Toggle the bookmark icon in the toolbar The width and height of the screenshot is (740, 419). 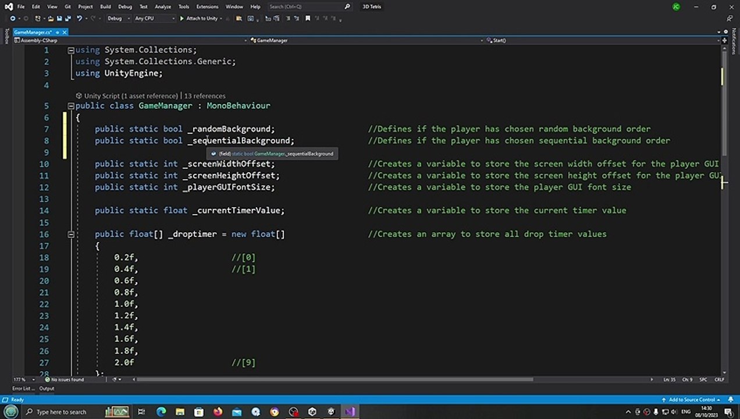pos(308,19)
